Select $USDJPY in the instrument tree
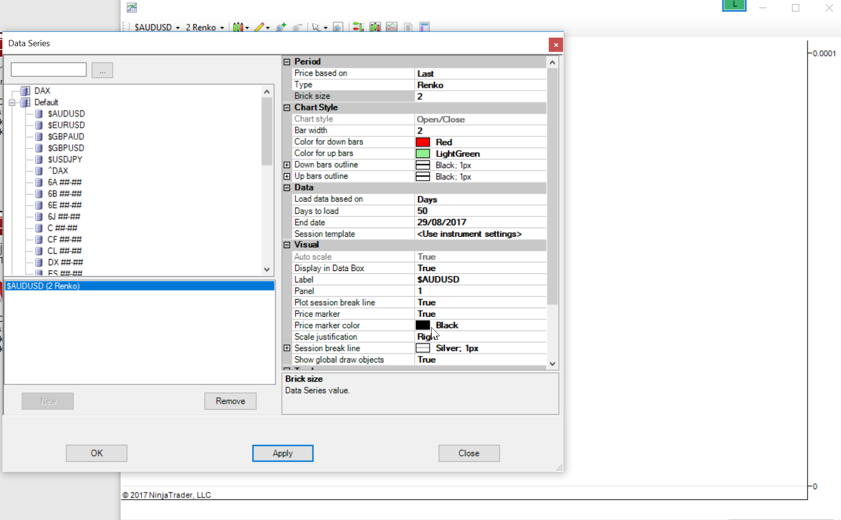The height and width of the screenshot is (520, 841). point(65,160)
